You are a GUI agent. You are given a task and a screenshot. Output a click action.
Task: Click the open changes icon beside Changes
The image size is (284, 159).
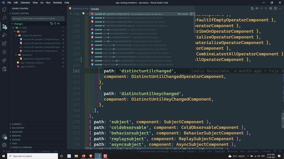(x=51, y=23)
